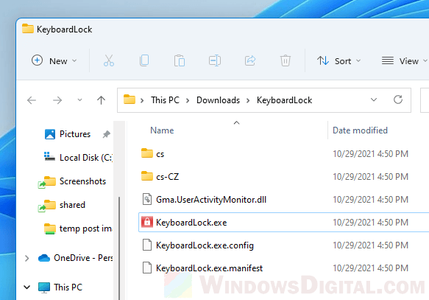Expand the chevron after Downloads breadcrumb
This screenshot has height=300, width=429.
(248, 100)
